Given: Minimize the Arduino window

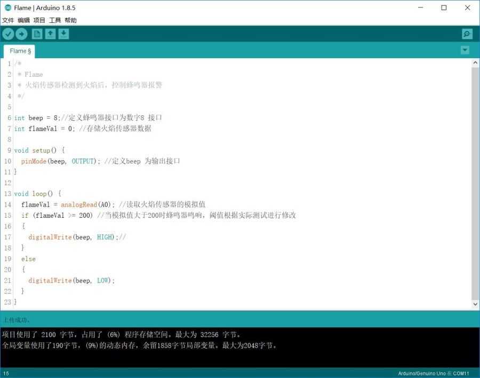Looking at the screenshot, I should (x=421, y=7).
